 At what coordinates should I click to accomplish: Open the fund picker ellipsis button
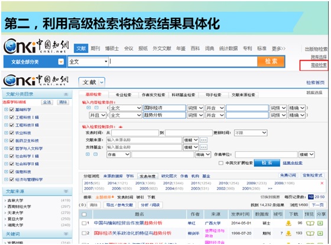(203, 147)
